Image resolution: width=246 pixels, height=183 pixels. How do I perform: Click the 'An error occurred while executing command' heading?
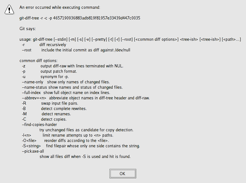(60, 8)
